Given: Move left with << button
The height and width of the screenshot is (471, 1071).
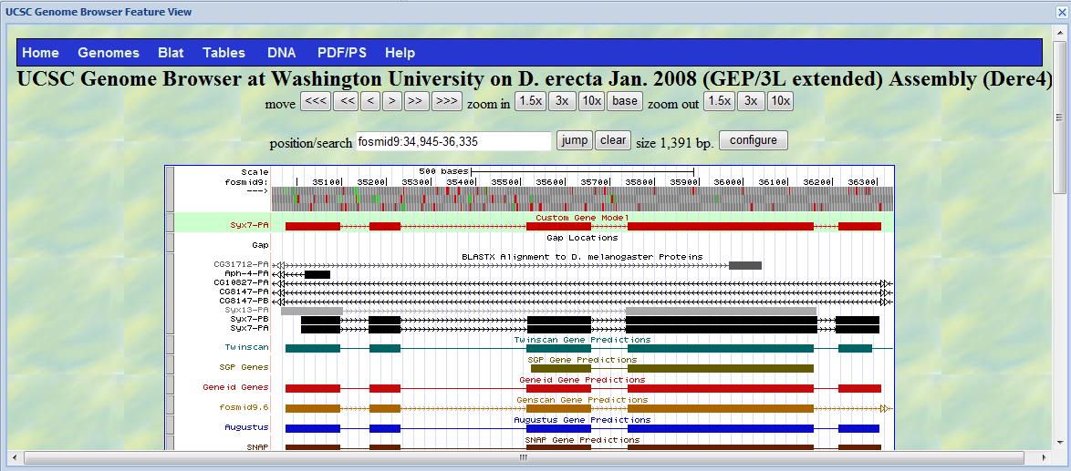Looking at the screenshot, I should click(348, 101).
